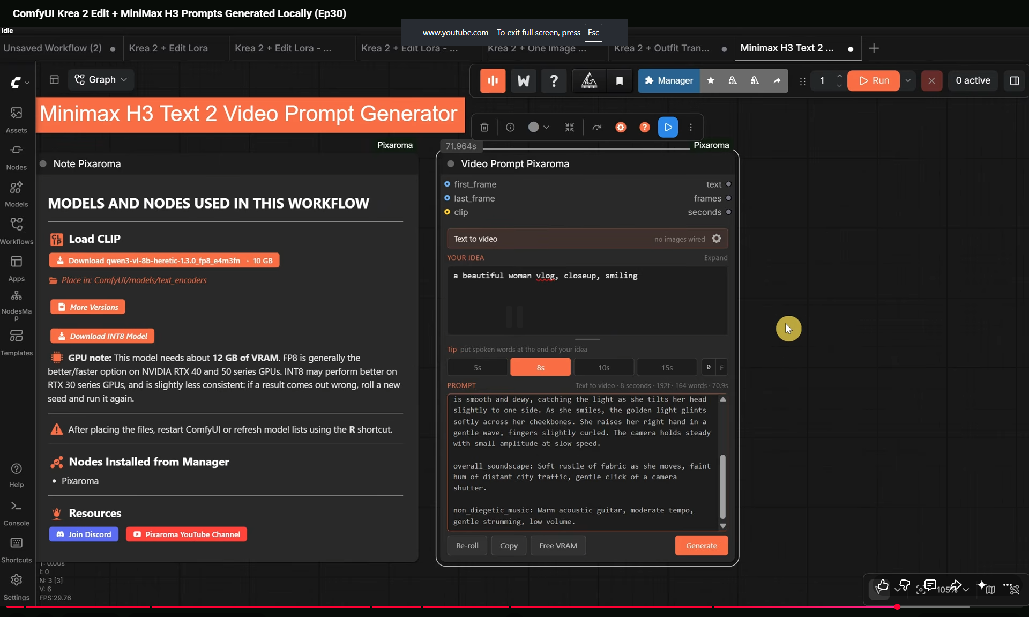The image size is (1029, 617).
Task: Open the Graph dropdown
Action: (x=101, y=79)
